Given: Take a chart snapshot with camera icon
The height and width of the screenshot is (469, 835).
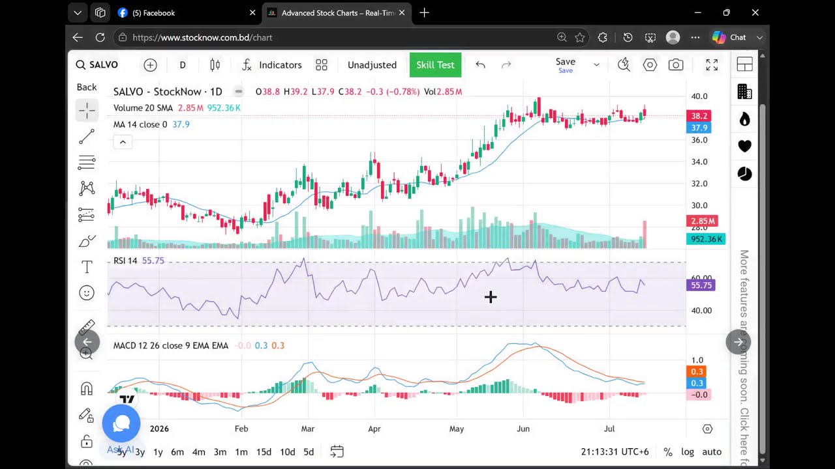Looking at the screenshot, I should pyautogui.click(x=676, y=64).
